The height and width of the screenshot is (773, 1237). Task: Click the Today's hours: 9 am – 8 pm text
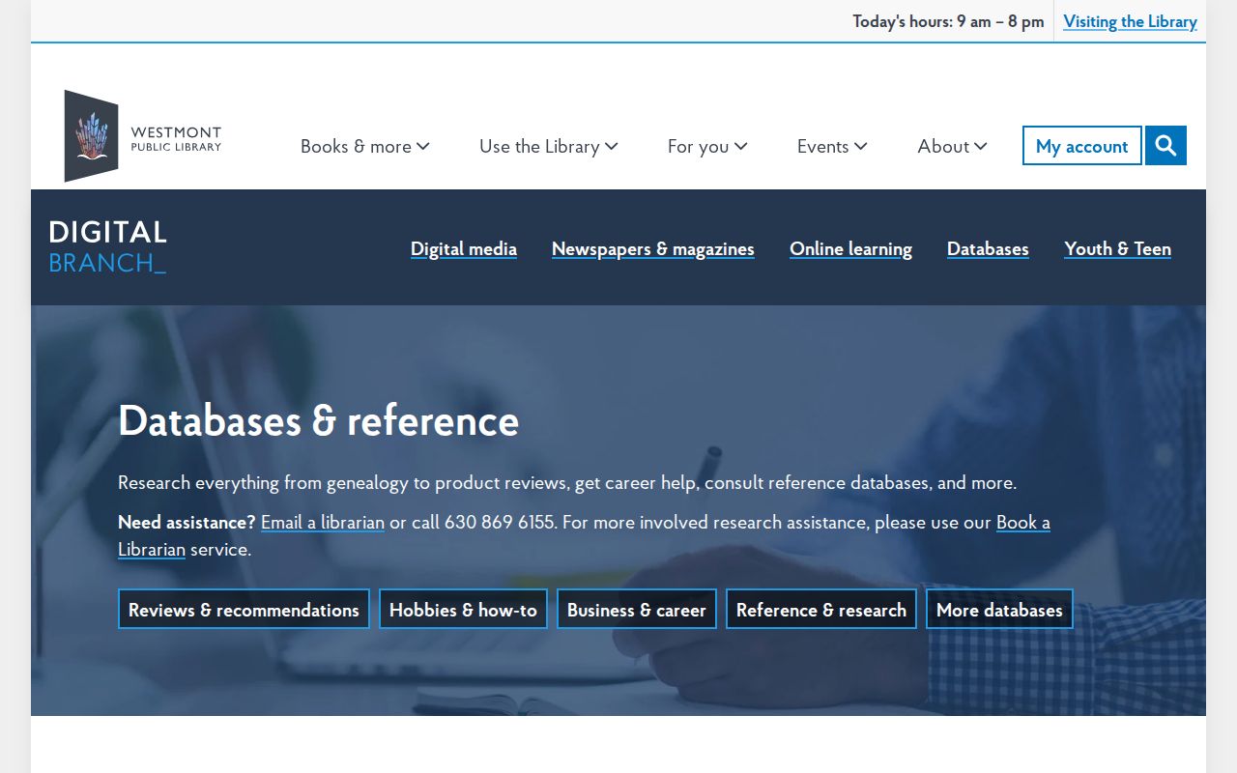[x=948, y=21]
